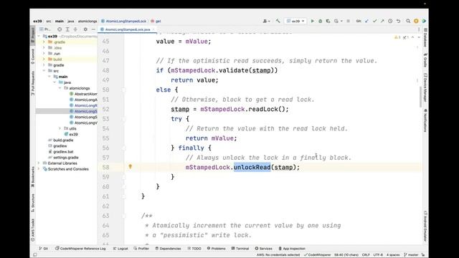Click the expand all icon in Project panel
The width and height of the screenshot is (459, 258).
pos(67,29)
